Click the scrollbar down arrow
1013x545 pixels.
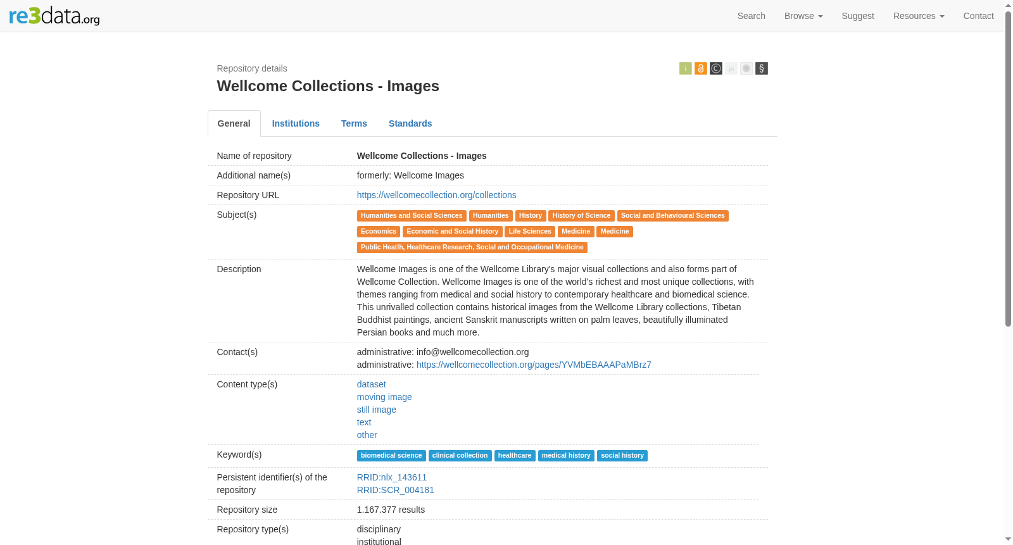pos(1008,539)
